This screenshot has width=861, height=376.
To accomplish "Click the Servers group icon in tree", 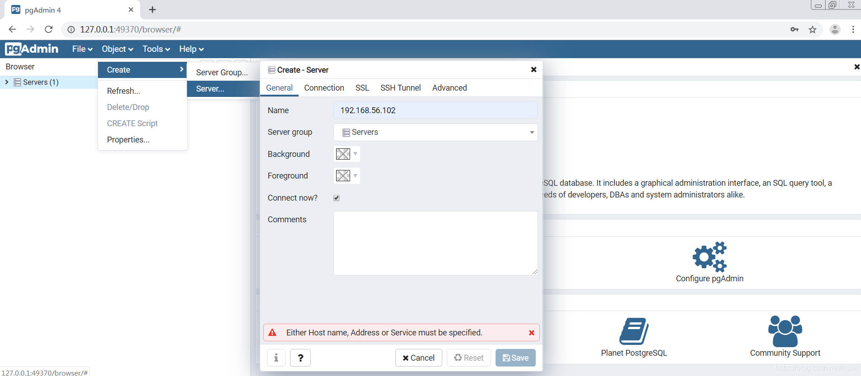I will [x=17, y=82].
